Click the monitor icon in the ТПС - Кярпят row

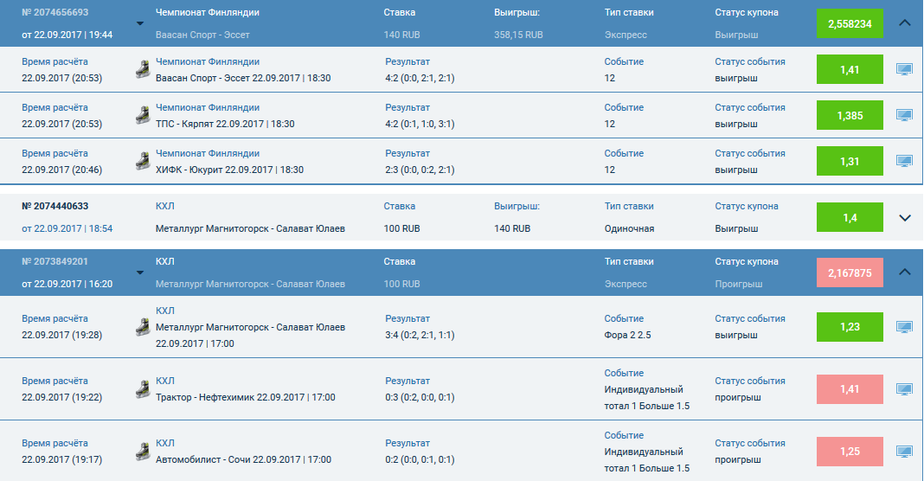(904, 115)
